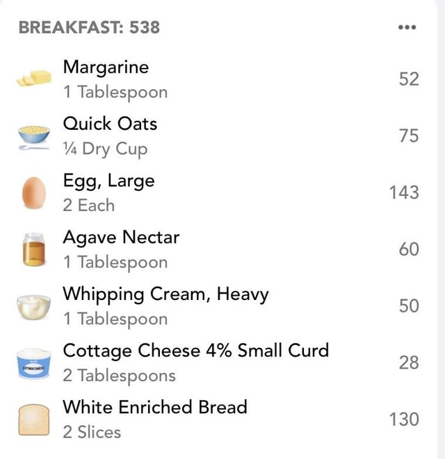Open Cottage Cheese 4% Small Curd entry
Viewport: 445px width, 459px height.
(x=218, y=363)
